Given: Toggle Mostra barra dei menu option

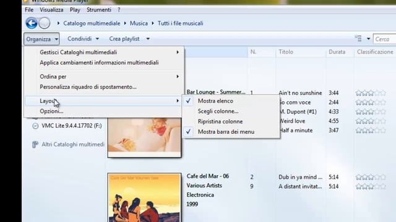Looking at the screenshot, I should (x=231, y=131).
